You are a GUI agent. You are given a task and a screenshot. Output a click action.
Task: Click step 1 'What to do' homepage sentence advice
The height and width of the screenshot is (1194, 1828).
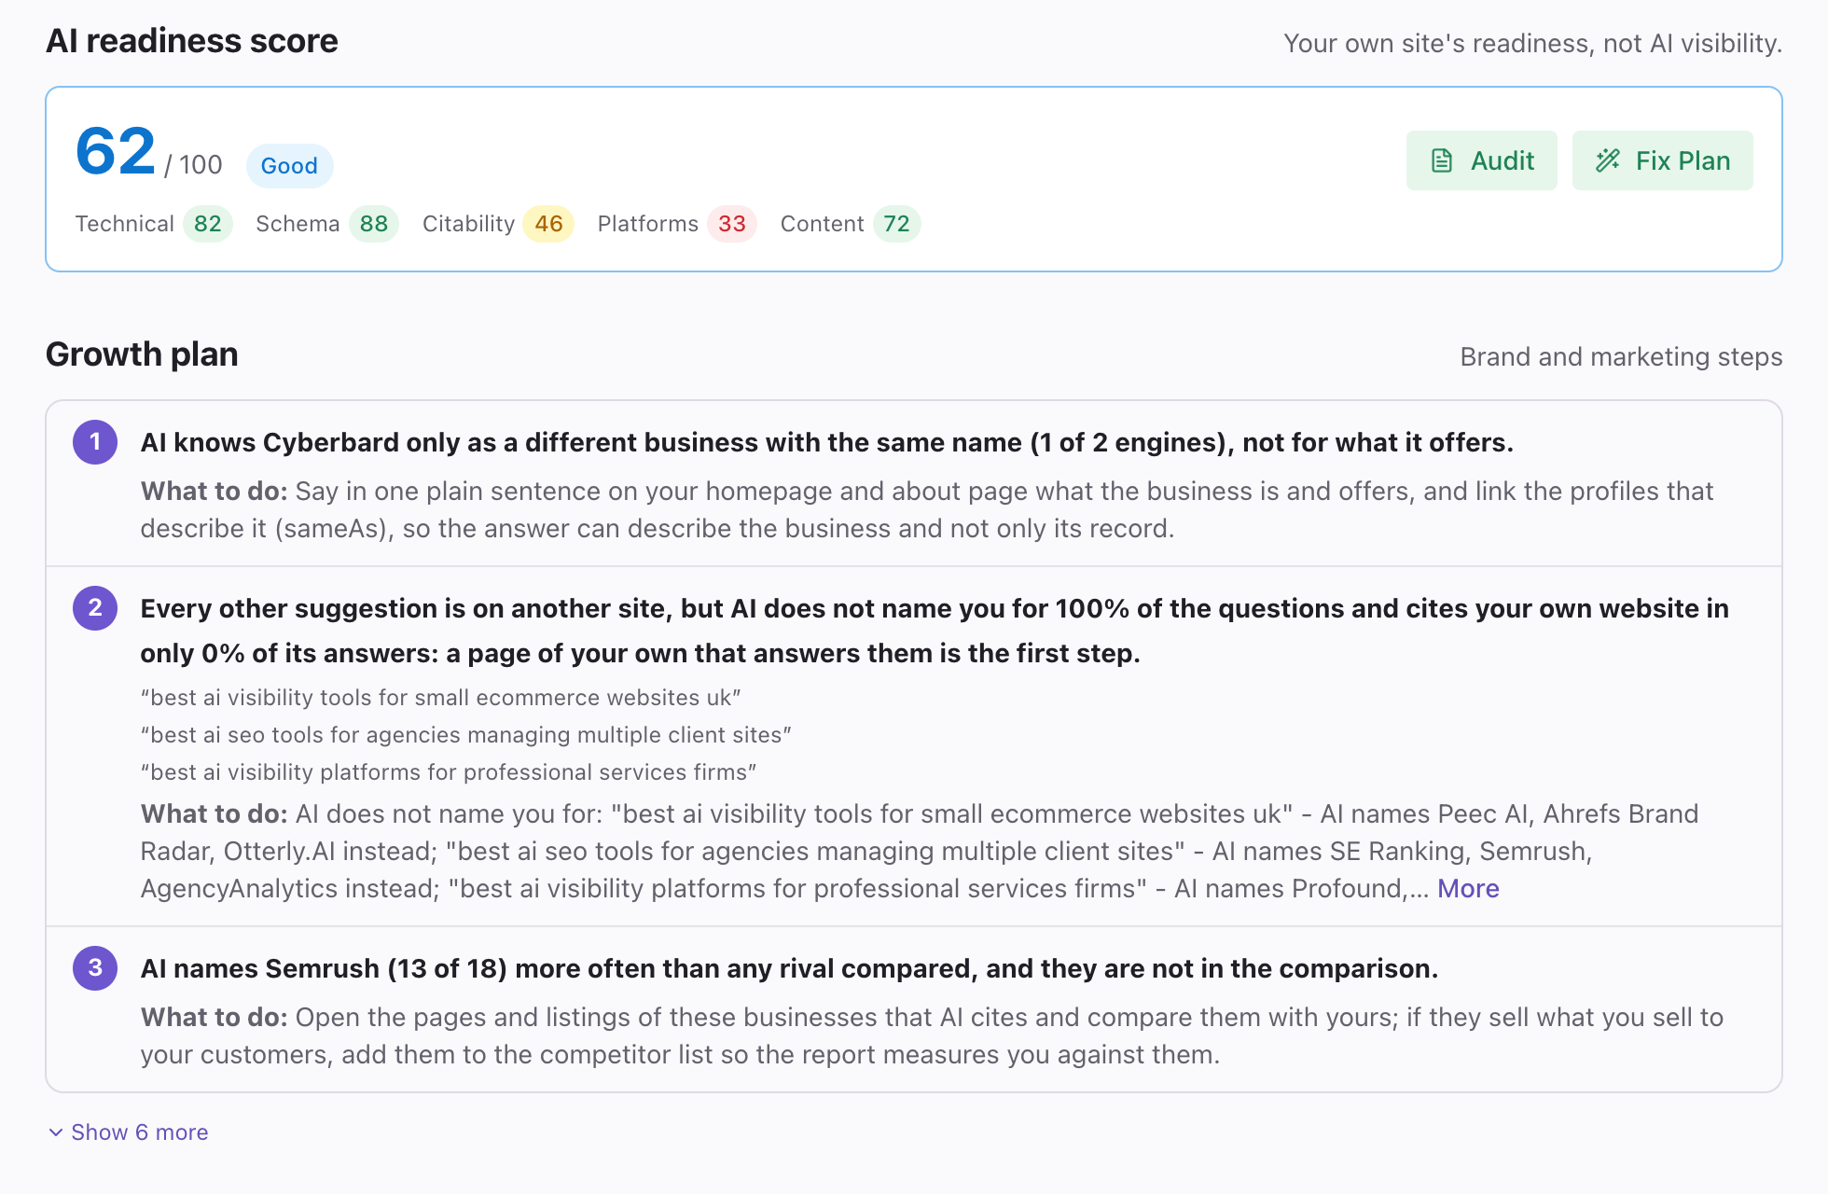point(927,509)
